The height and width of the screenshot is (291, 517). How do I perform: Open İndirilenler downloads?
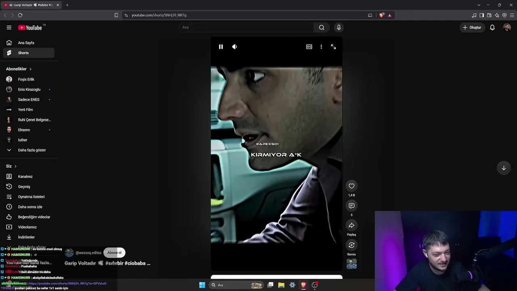tap(29, 237)
